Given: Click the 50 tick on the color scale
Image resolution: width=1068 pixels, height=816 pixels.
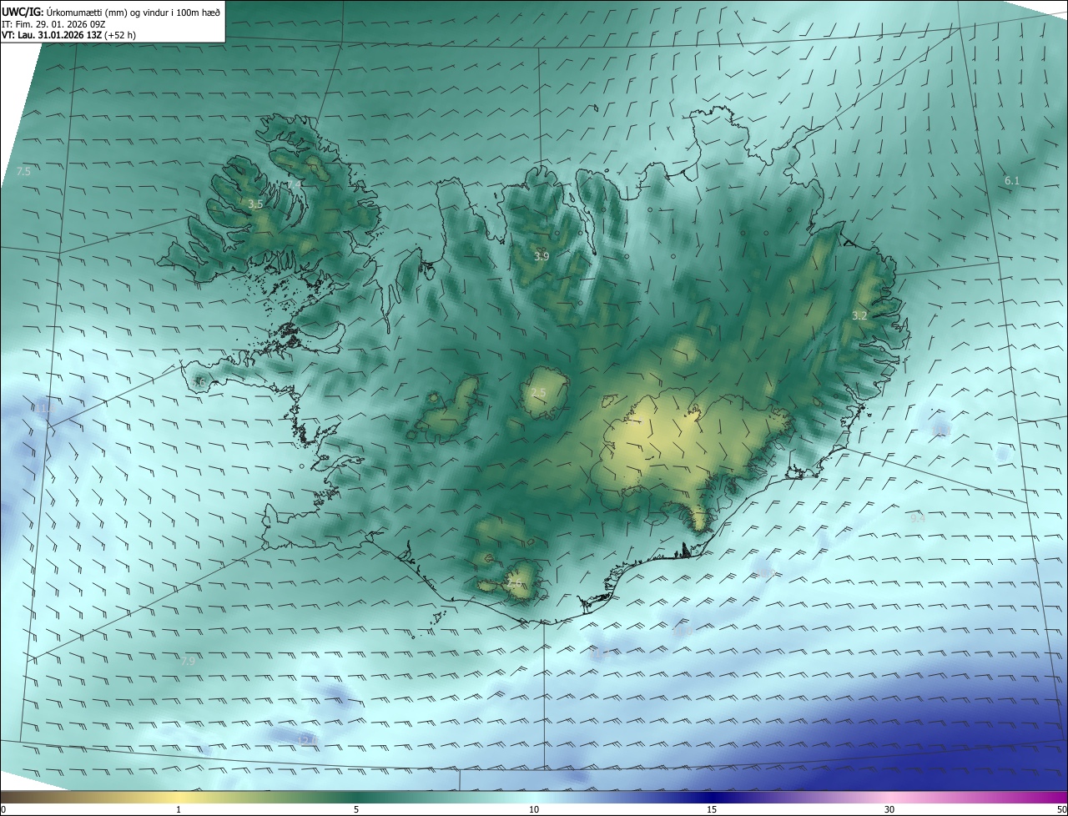Looking at the screenshot, I should [x=1061, y=809].
